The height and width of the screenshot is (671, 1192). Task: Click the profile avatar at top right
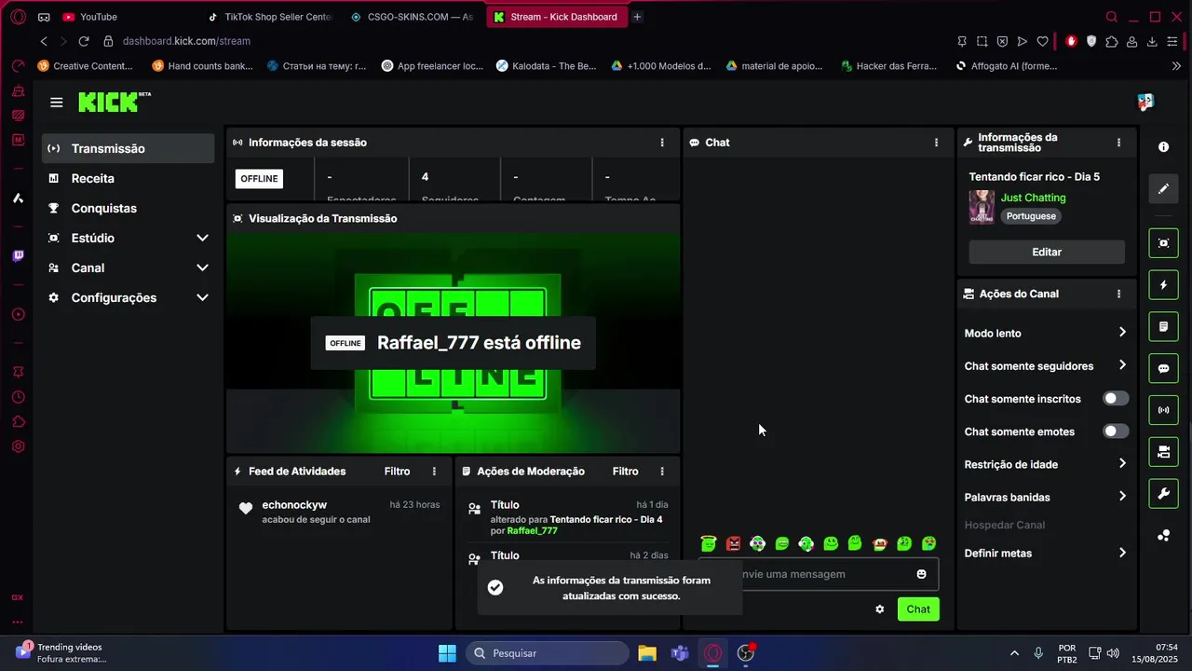tap(1145, 102)
